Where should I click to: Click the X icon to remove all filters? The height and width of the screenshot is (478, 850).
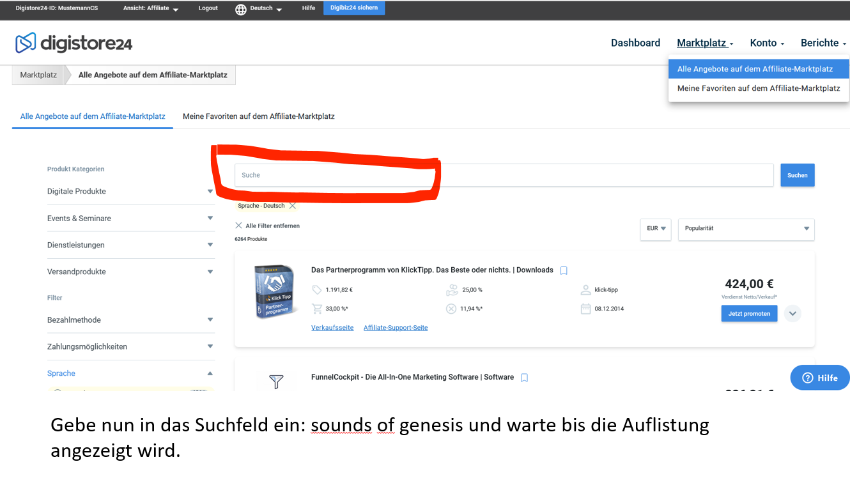coord(239,226)
